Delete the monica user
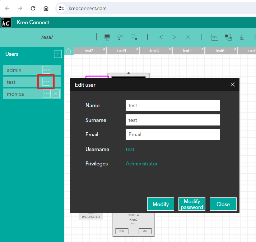Screen dimensions: 256x242 click(x=55, y=94)
